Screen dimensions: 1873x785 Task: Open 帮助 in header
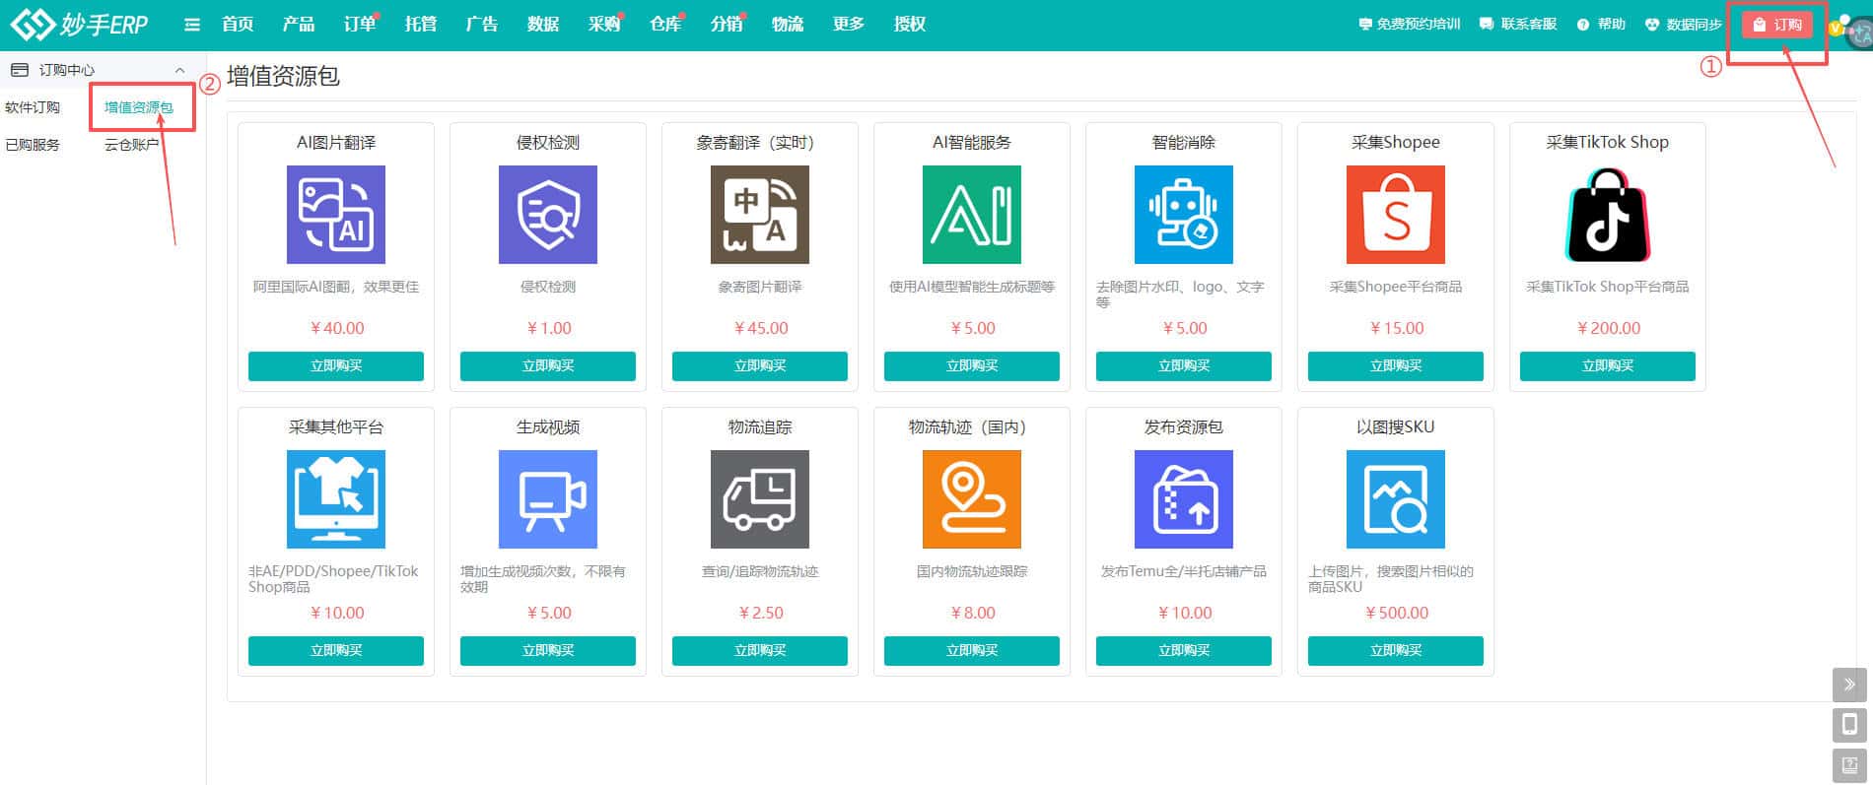coord(1602,25)
